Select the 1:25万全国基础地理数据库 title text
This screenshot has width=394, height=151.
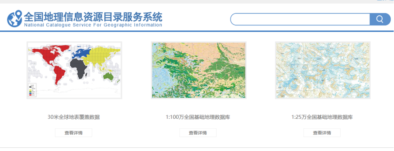[x=322, y=117]
